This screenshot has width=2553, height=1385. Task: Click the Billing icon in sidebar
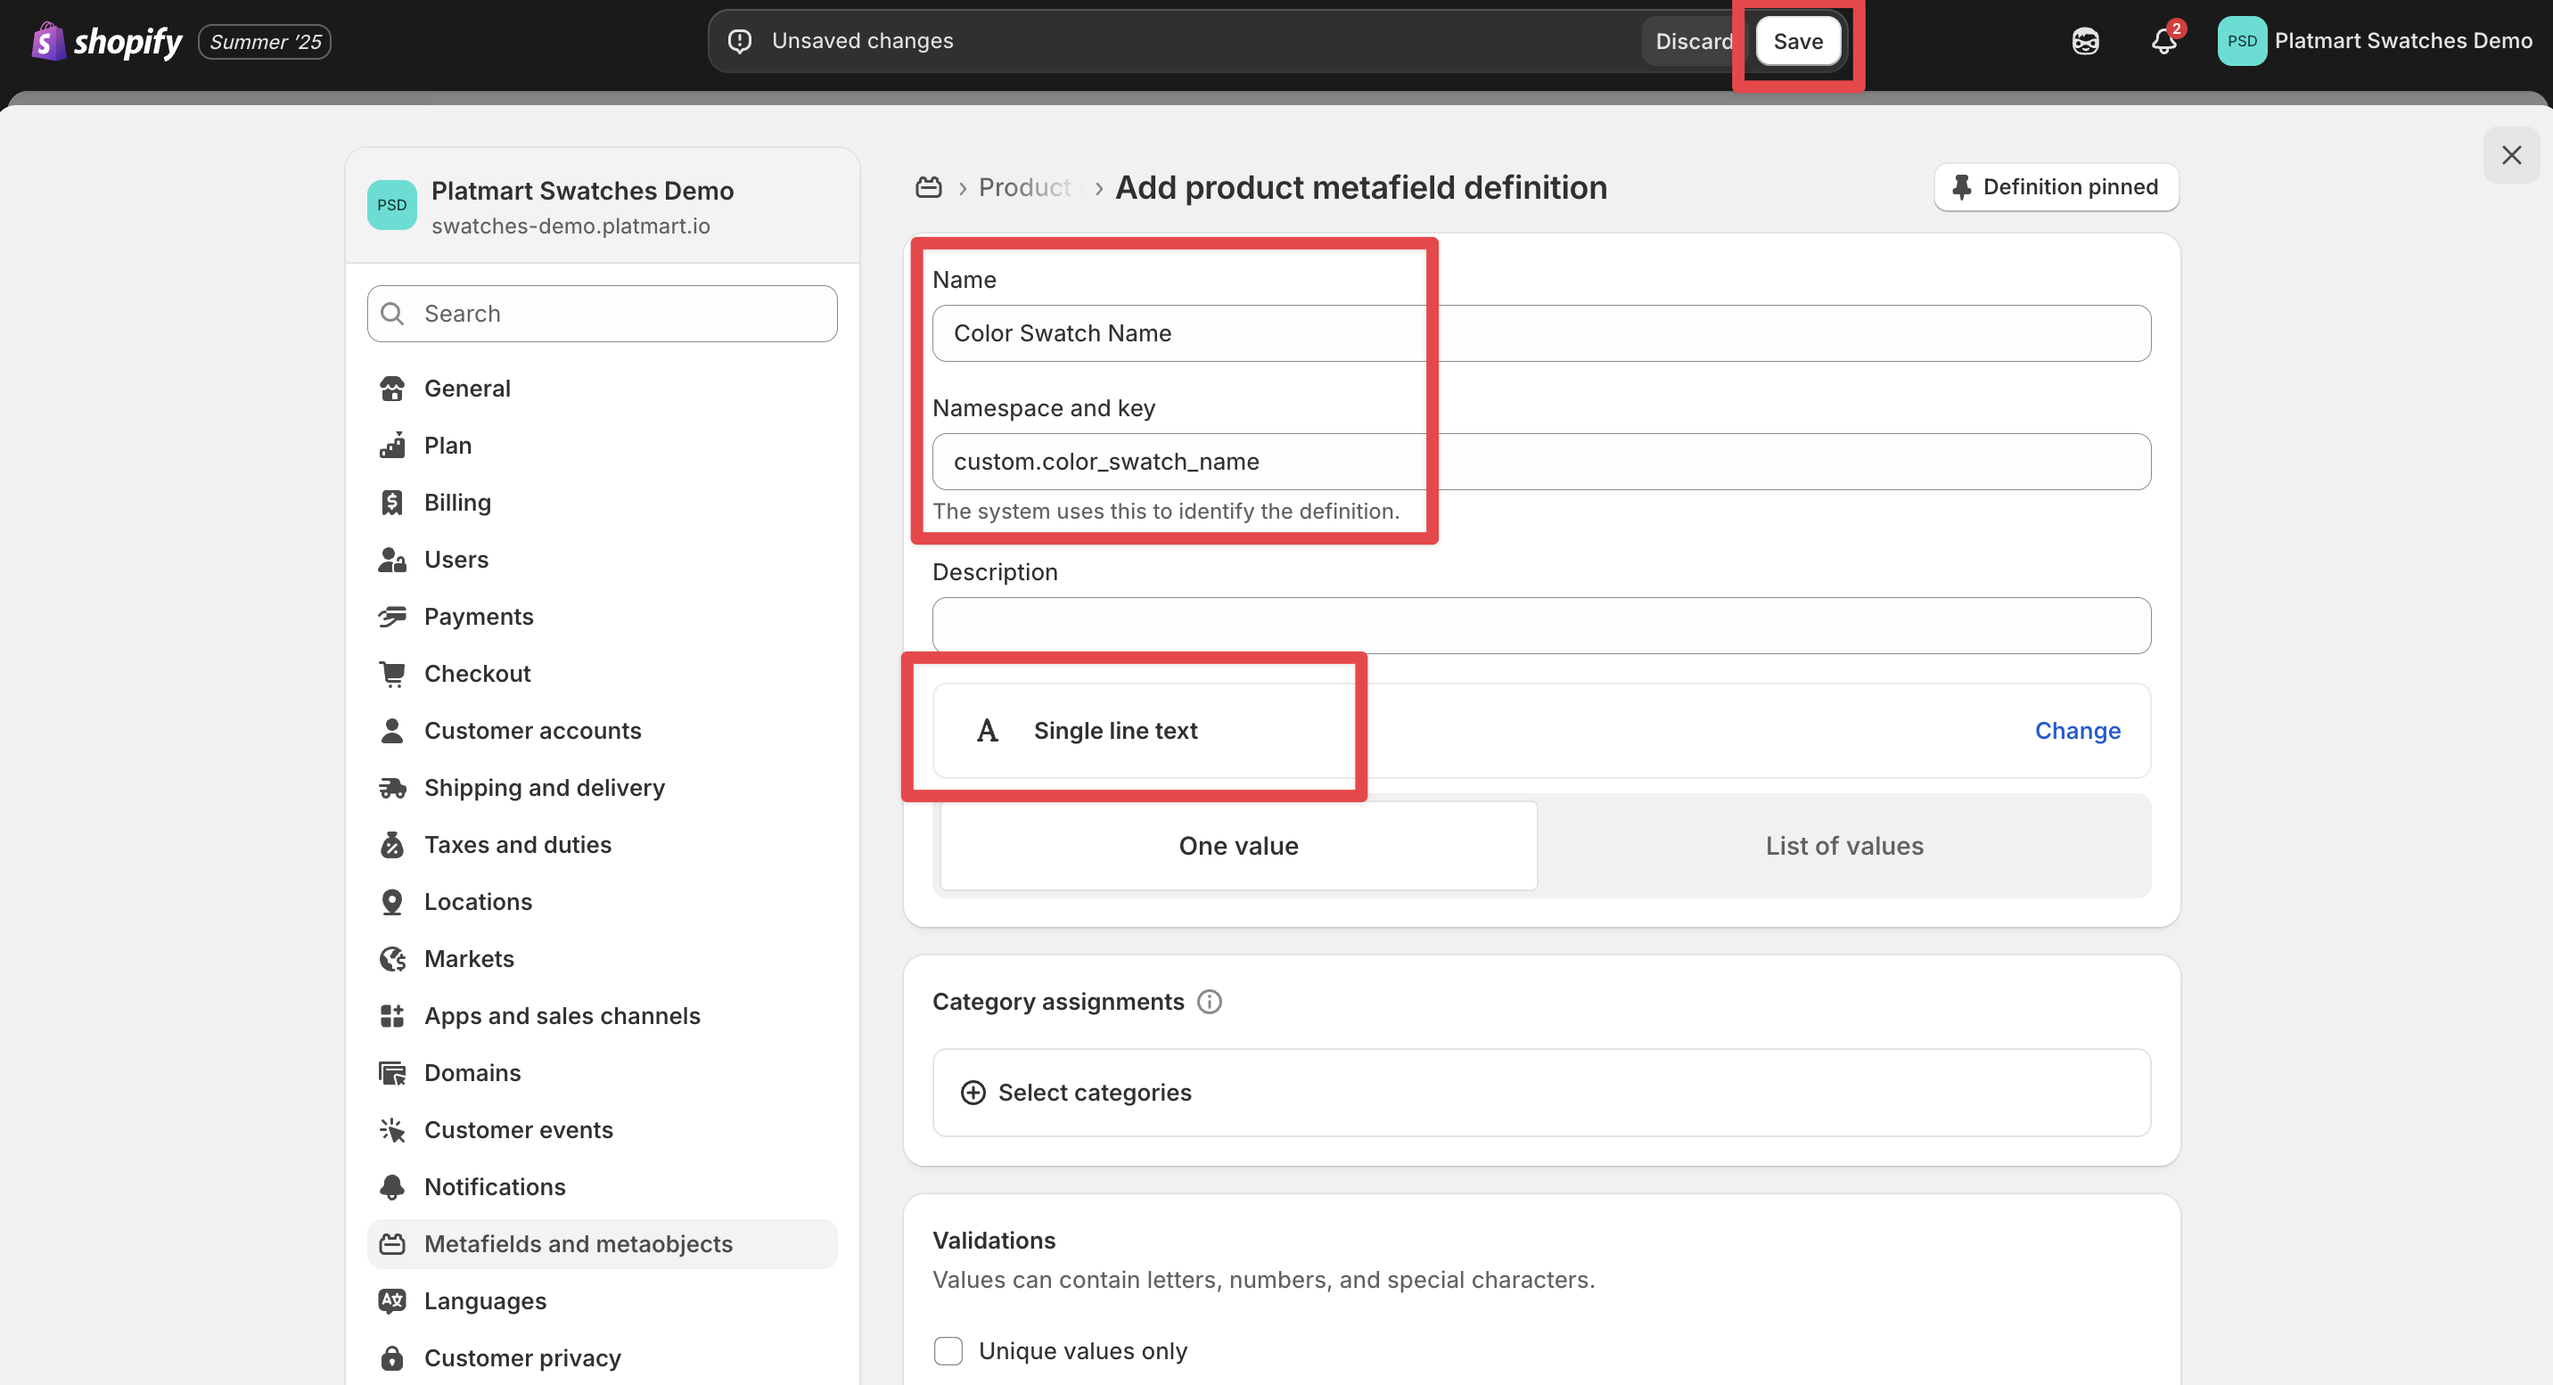coord(392,503)
